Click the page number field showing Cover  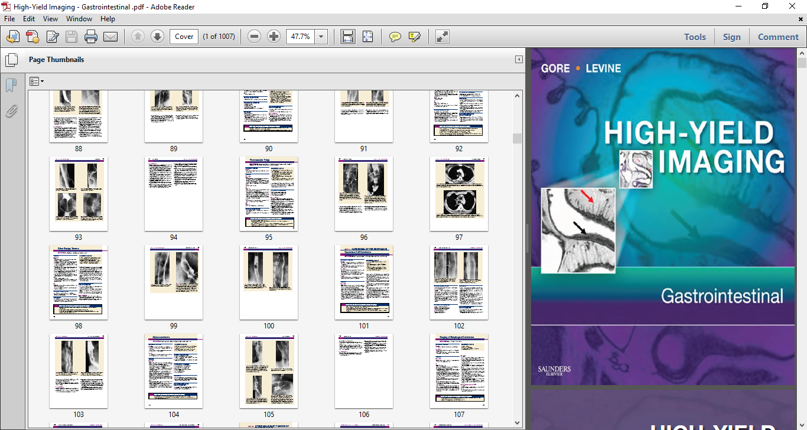[x=184, y=37]
